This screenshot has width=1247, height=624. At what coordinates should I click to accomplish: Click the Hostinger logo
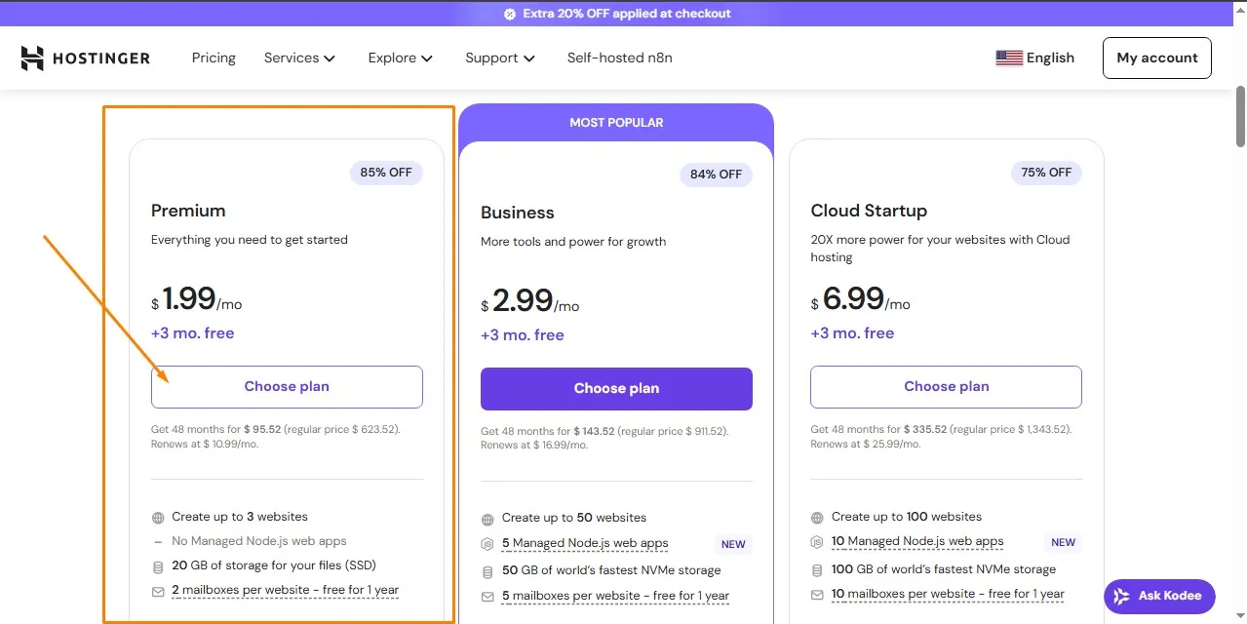85,58
